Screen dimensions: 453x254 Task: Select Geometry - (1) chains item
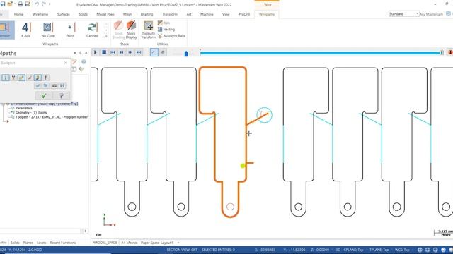[x=31, y=113]
